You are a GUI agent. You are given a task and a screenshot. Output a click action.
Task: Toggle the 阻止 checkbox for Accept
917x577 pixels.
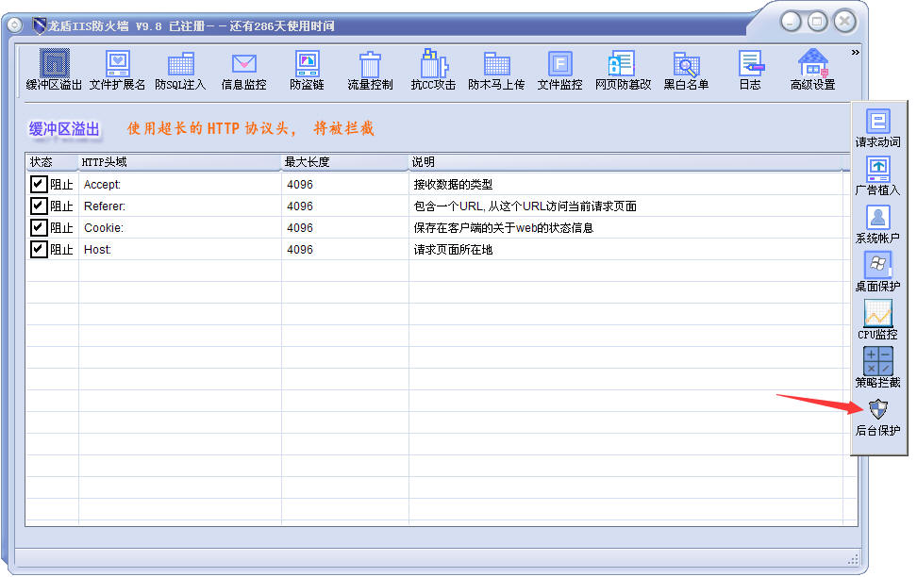[x=39, y=184]
